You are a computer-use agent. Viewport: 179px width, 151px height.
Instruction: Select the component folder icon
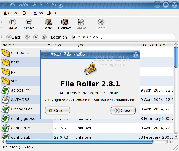click(6, 53)
